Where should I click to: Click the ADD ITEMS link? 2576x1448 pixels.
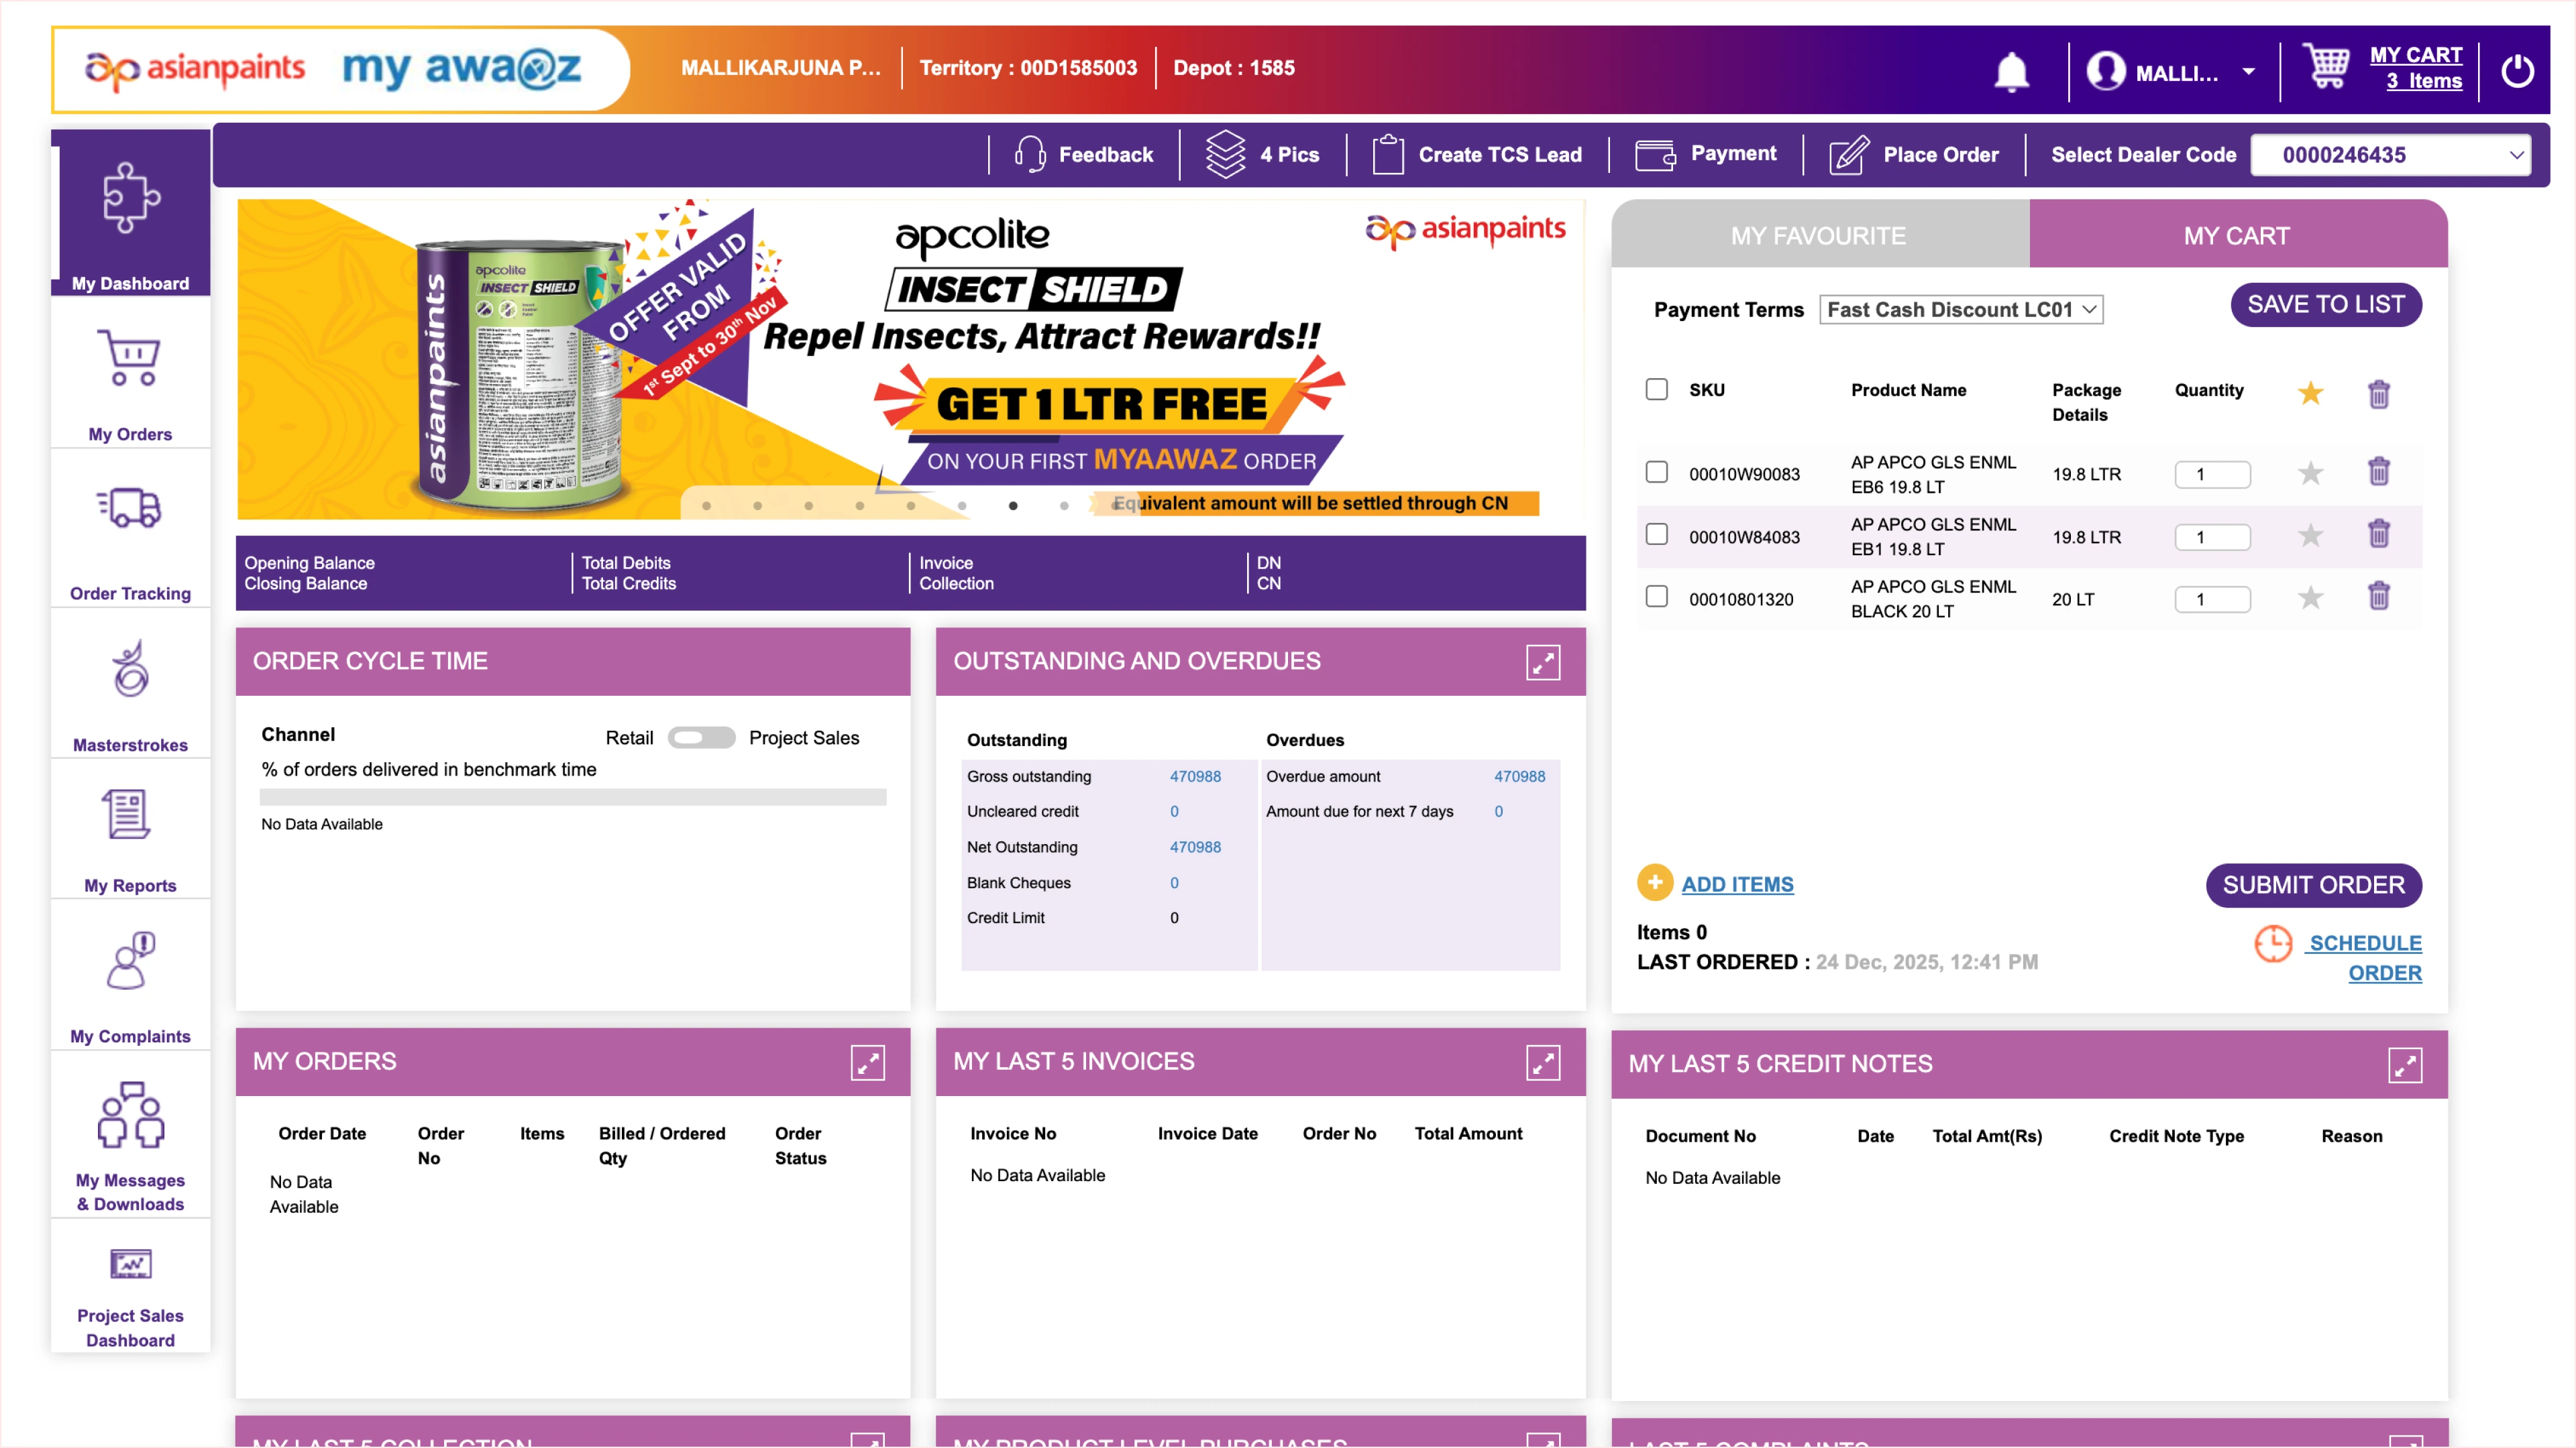[1738, 884]
